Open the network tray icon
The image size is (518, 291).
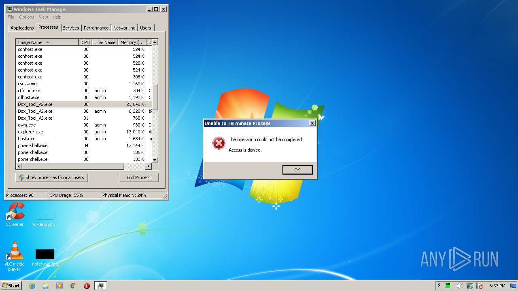point(470,286)
